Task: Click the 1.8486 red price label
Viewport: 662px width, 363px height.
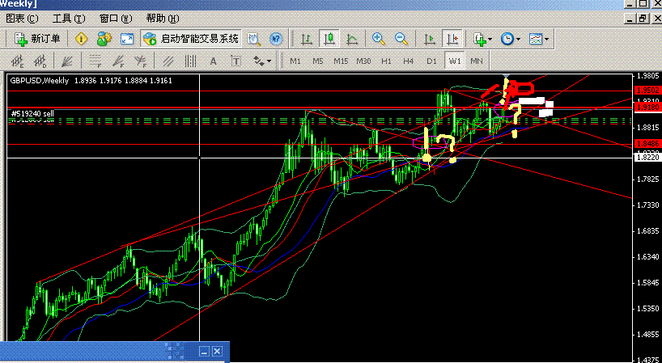Action: click(x=647, y=144)
